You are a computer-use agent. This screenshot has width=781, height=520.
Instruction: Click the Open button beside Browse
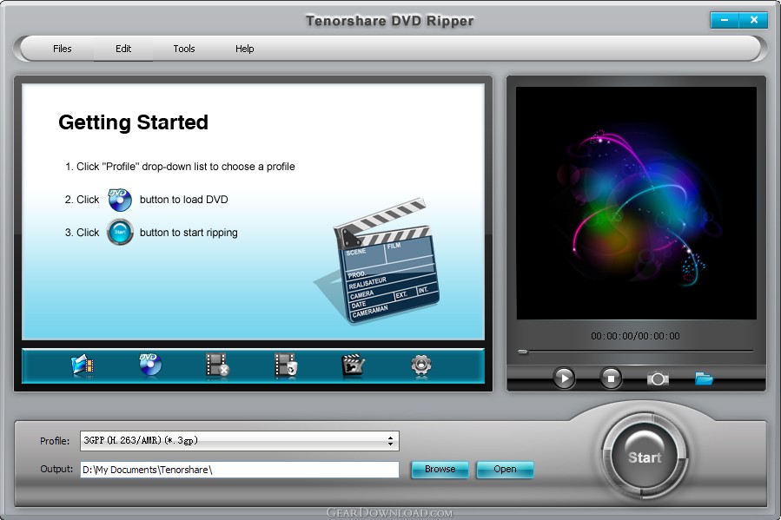(505, 470)
